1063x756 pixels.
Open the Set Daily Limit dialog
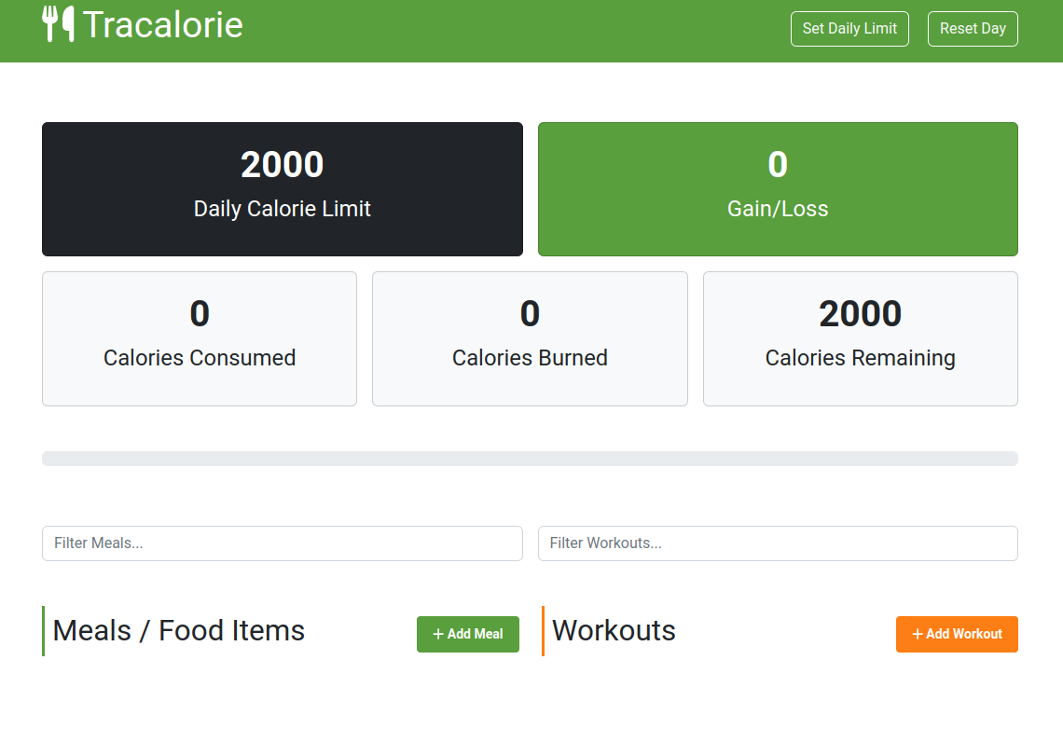tap(849, 29)
